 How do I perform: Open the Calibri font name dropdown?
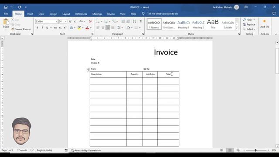[56, 21]
